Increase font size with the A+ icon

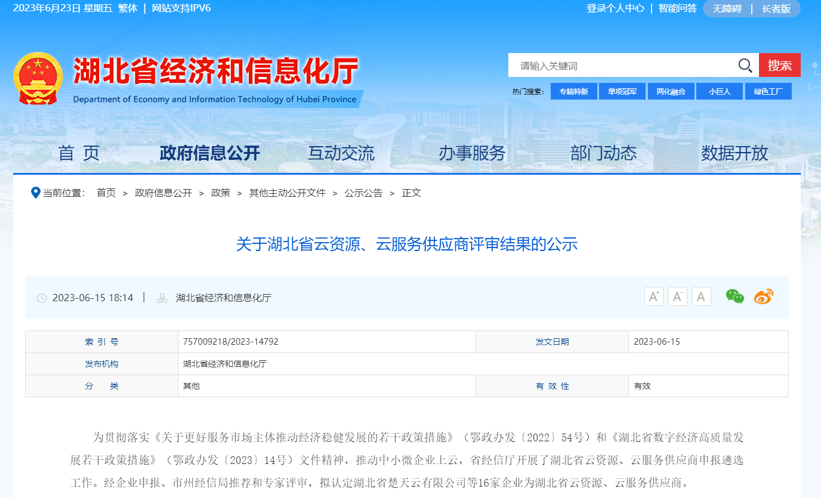click(x=653, y=296)
